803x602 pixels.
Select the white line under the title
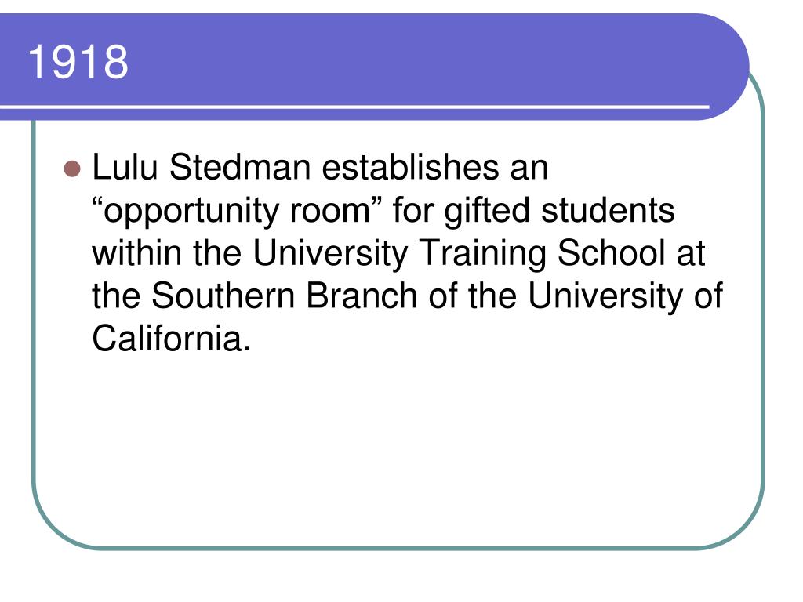[354, 107]
